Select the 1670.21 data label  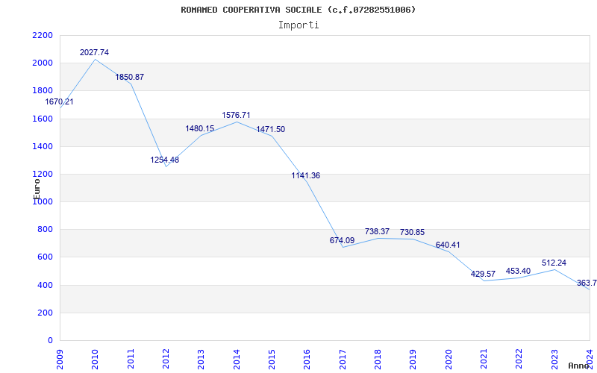60,101
